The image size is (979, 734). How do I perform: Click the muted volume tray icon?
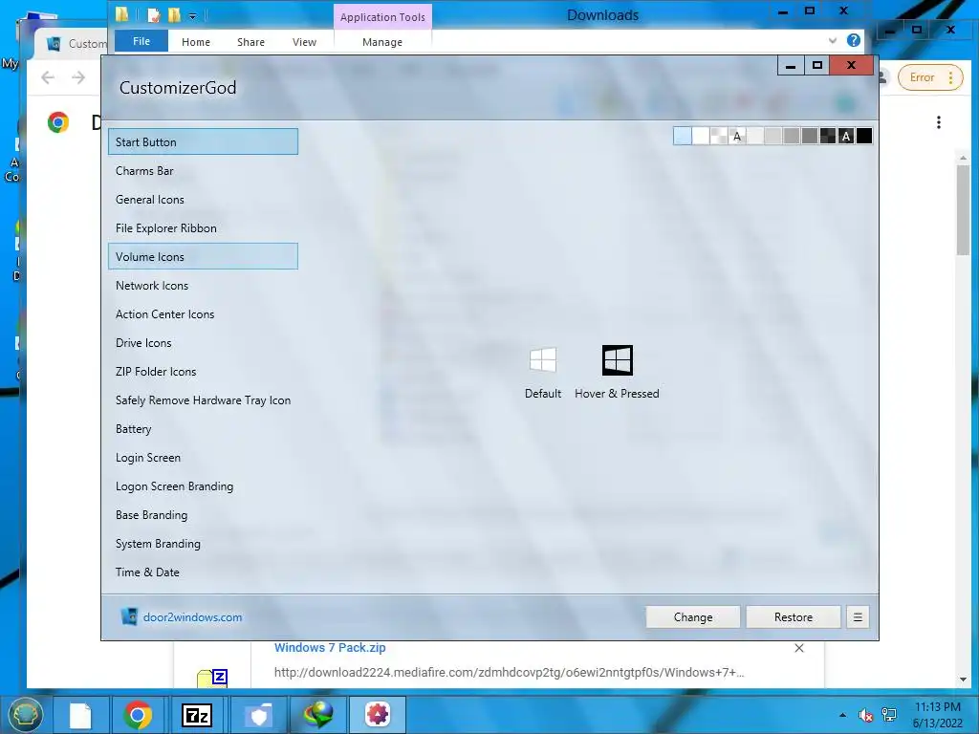(865, 715)
